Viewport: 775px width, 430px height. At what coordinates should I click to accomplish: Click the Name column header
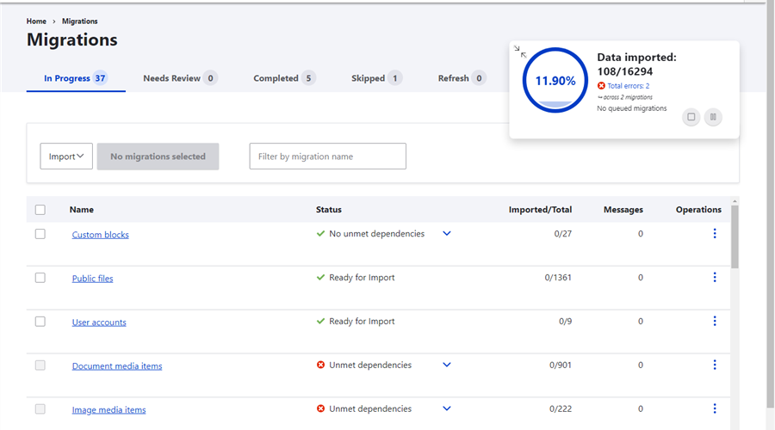pos(82,210)
